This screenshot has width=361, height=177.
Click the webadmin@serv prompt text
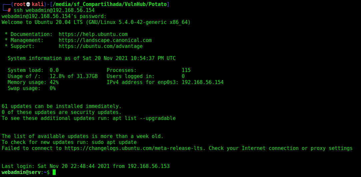click(x=21, y=172)
